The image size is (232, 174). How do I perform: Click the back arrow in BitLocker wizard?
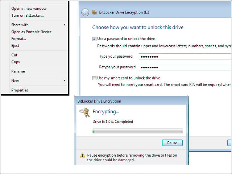[85, 12]
